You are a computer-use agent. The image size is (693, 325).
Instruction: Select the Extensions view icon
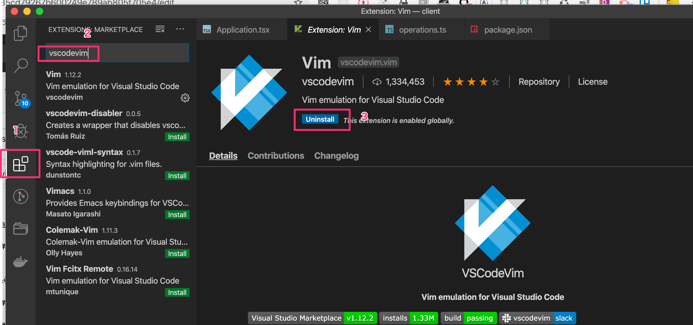tap(21, 164)
